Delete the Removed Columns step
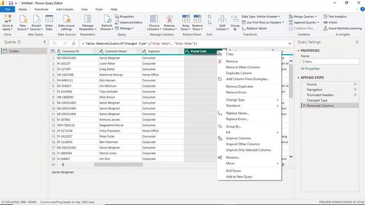 [x=304, y=106]
